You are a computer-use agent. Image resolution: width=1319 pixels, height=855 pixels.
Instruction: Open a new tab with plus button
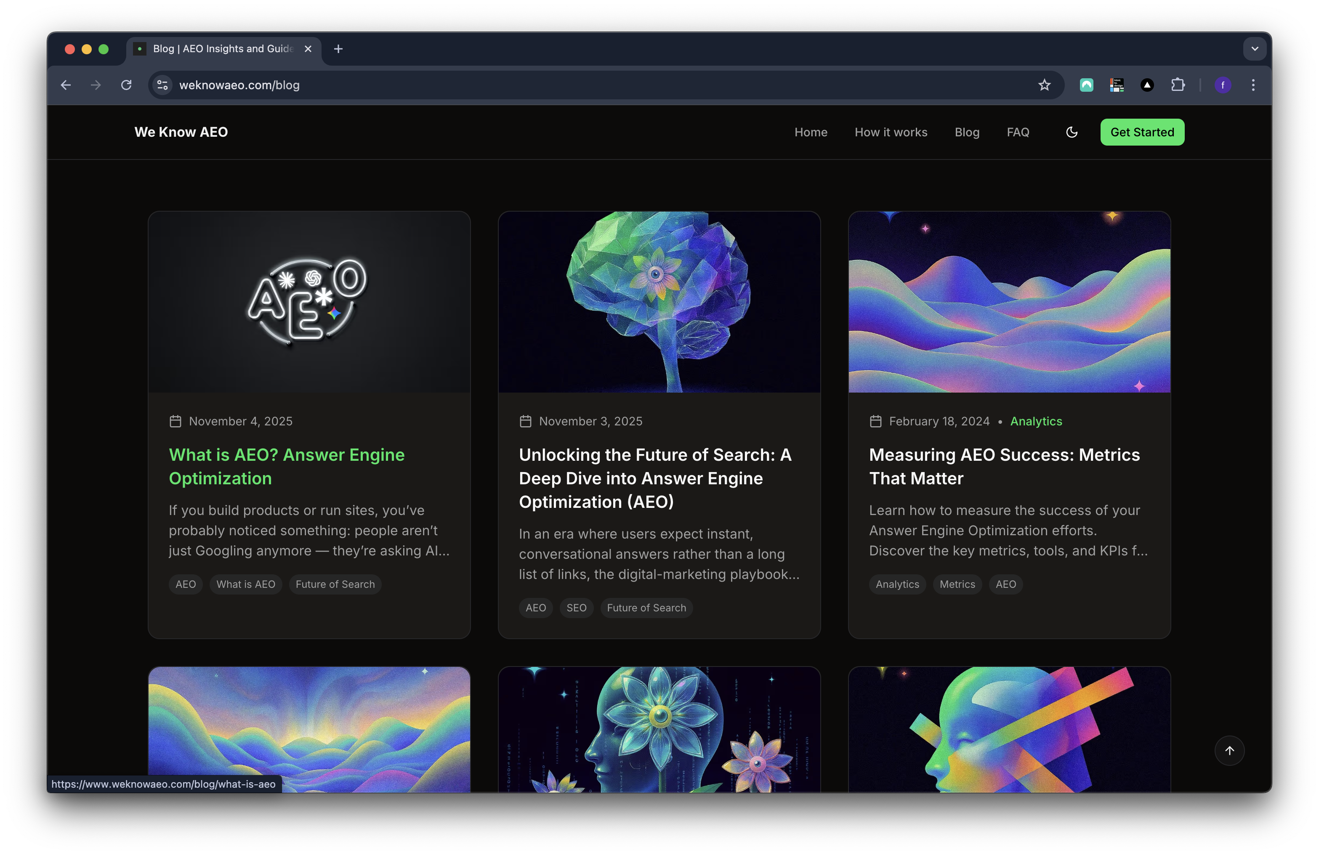(x=338, y=49)
